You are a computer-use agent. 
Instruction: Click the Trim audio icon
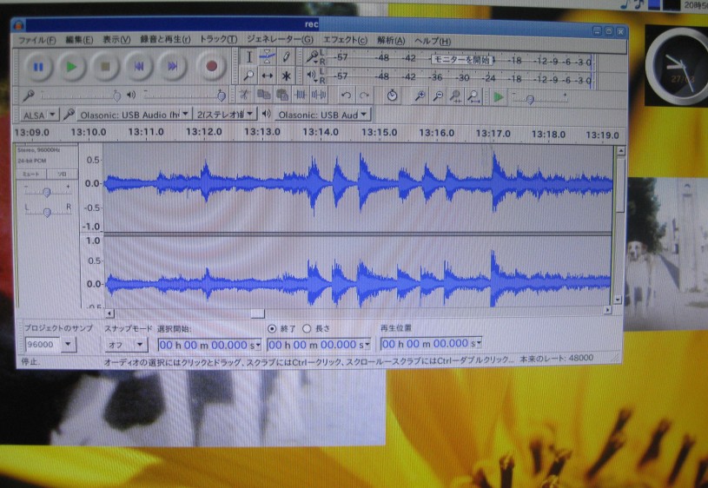pos(301,95)
